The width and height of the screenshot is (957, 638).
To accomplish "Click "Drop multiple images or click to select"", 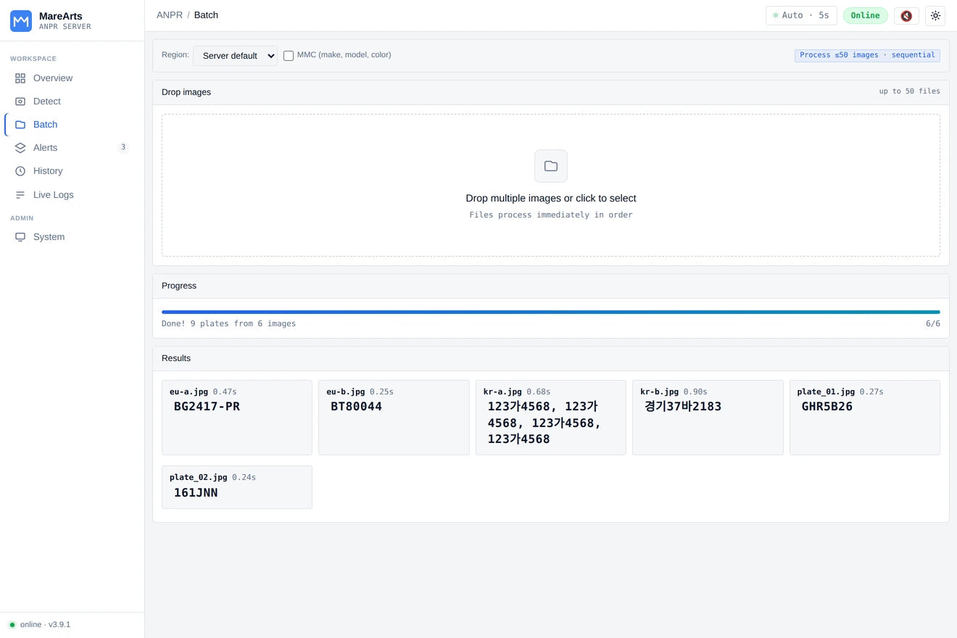I will (x=551, y=199).
